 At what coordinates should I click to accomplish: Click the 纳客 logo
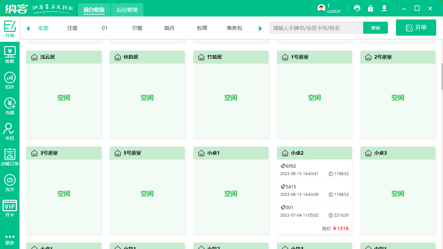click(x=16, y=8)
